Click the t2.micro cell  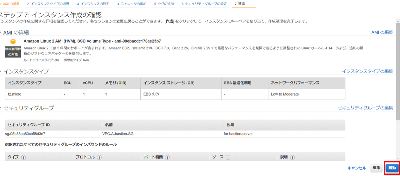[33, 94]
